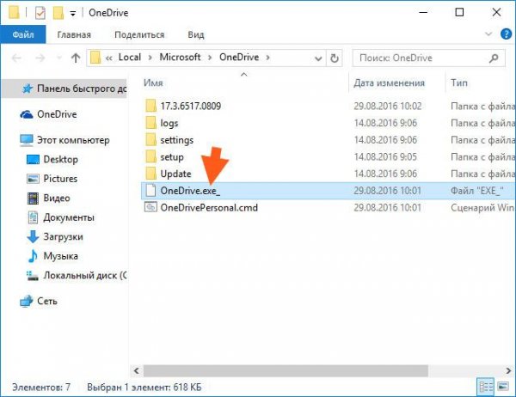Open recent locations dropdown arrow

[x=59, y=58]
